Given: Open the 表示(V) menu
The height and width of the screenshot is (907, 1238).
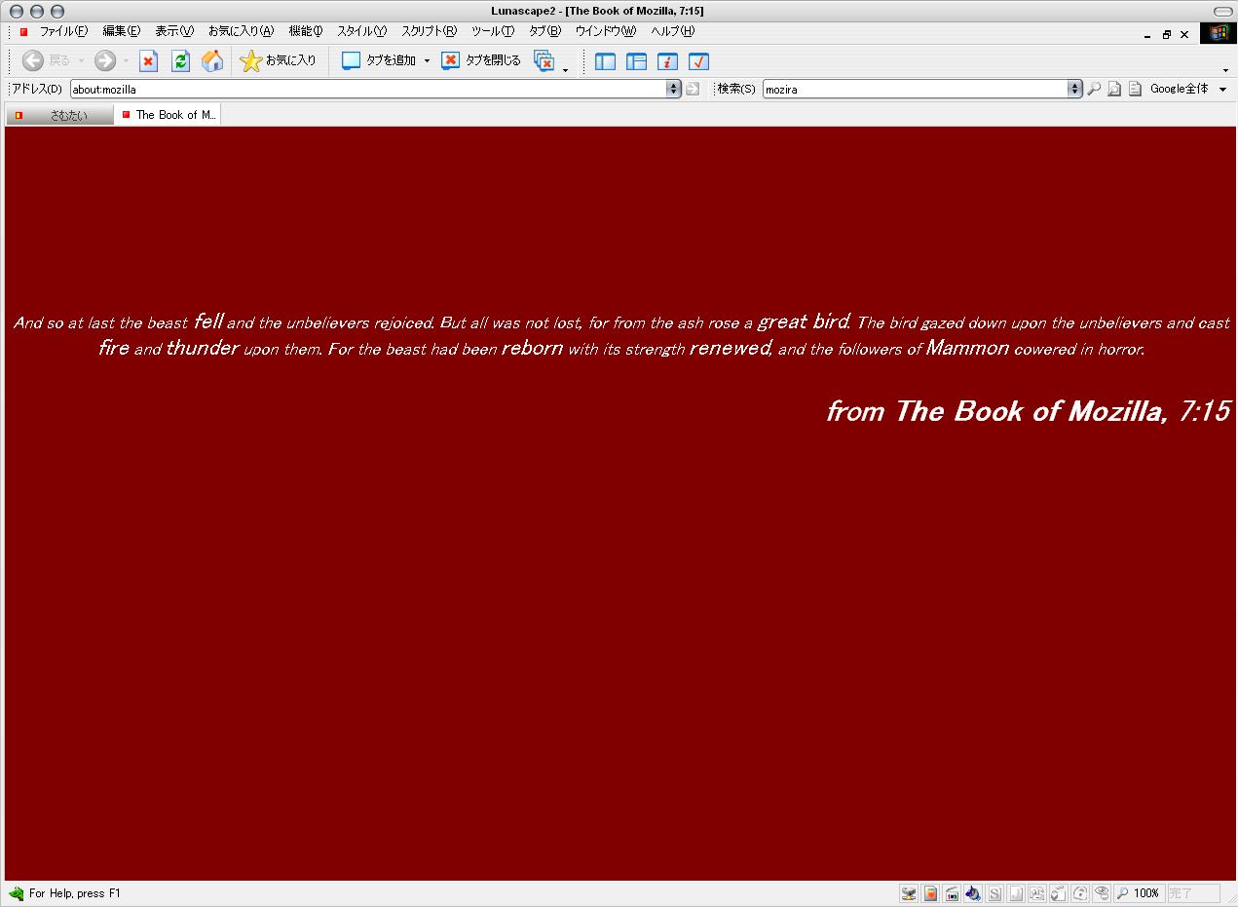Looking at the screenshot, I should [174, 32].
